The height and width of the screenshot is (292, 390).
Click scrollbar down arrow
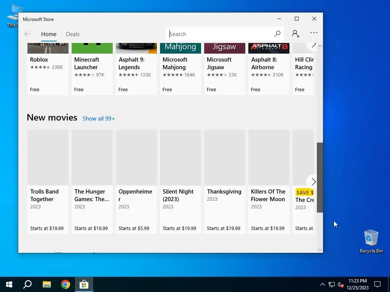(320, 250)
